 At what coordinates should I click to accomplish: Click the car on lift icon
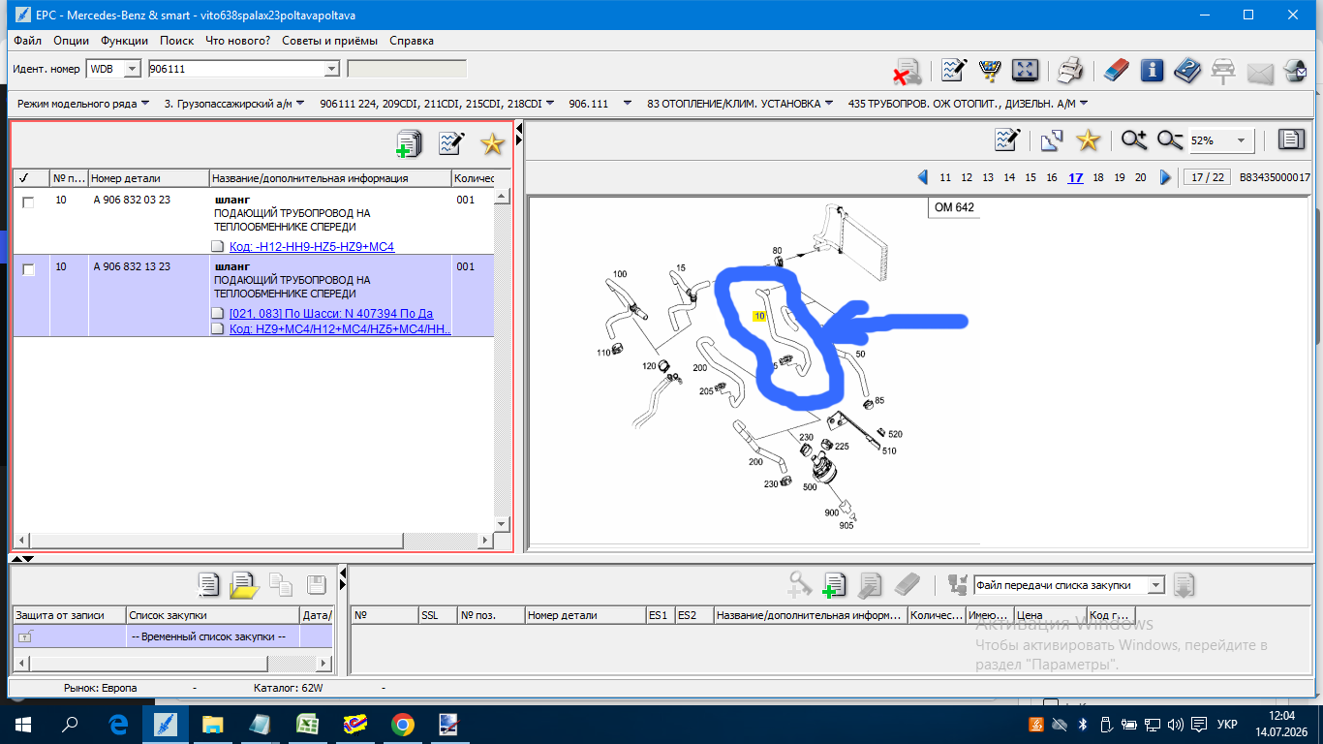1223,71
